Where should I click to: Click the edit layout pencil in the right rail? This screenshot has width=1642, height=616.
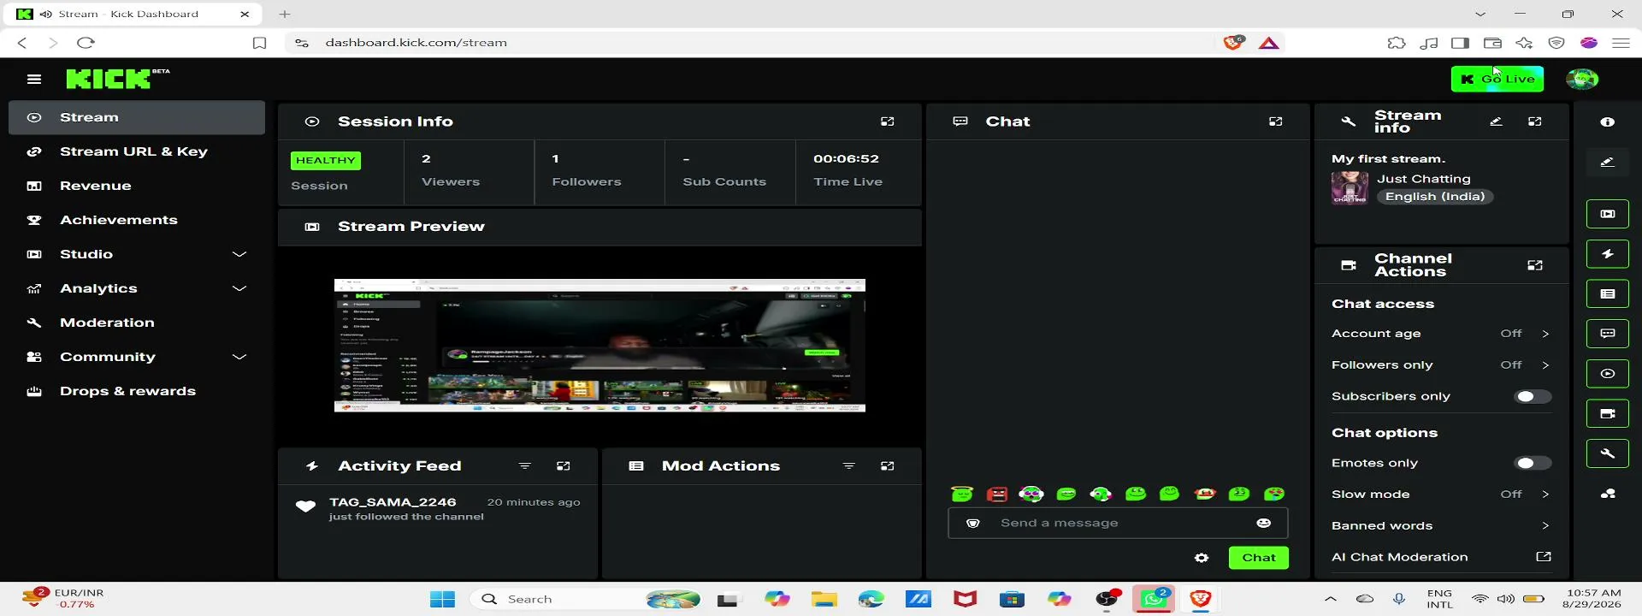tap(1608, 162)
